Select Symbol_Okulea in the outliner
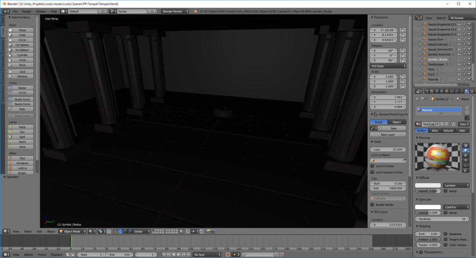 (437, 60)
